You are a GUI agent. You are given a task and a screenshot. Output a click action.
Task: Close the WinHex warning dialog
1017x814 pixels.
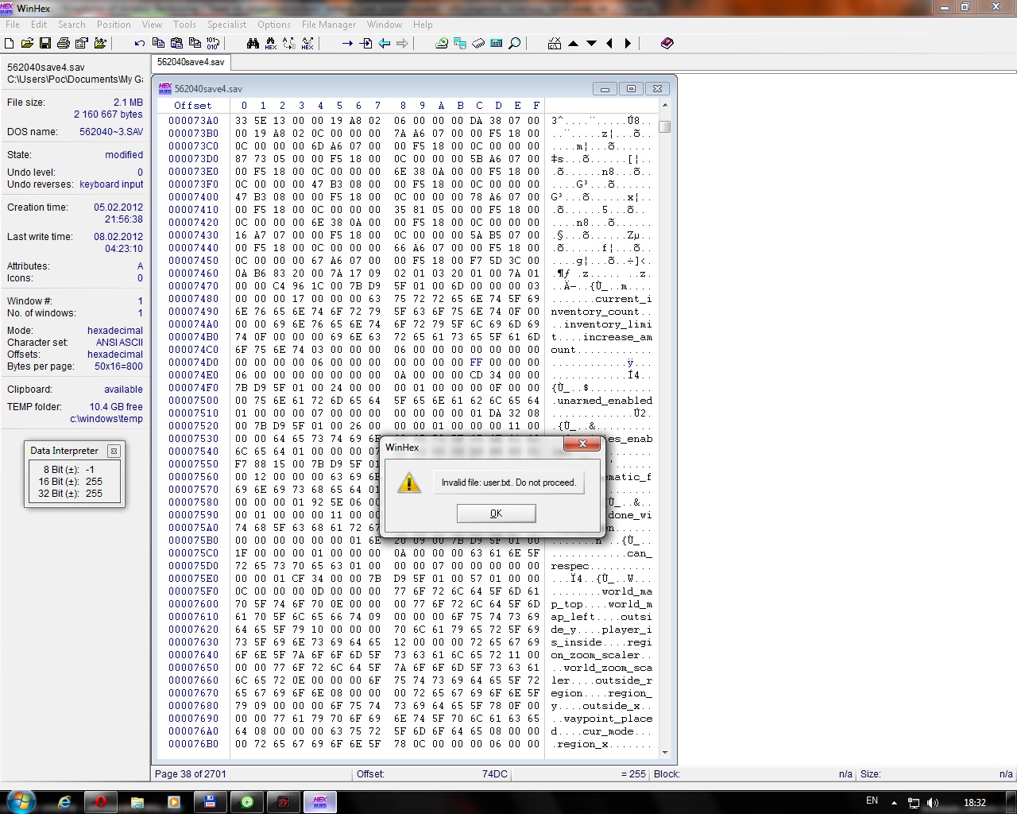tap(582, 444)
